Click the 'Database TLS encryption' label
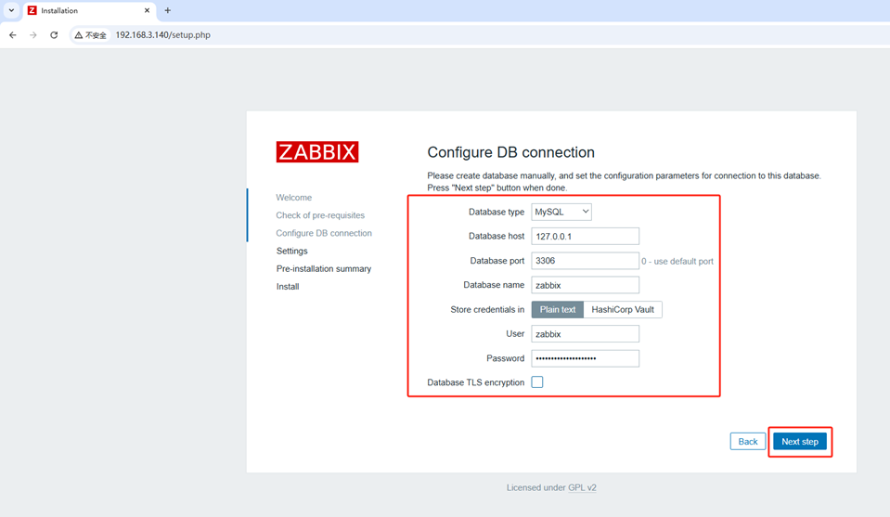The height and width of the screenshot is (517, 890). (476, 382)
